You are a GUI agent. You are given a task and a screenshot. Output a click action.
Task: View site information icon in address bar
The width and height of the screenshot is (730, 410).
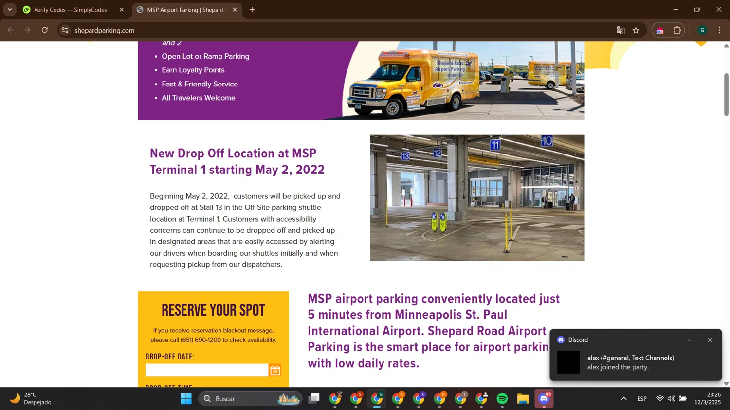tap(65, 30)
